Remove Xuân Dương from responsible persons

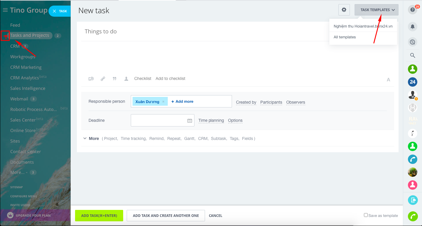coord(163,102)
